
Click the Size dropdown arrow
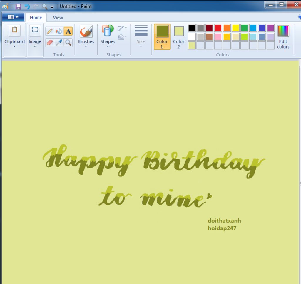pos(141,46)
